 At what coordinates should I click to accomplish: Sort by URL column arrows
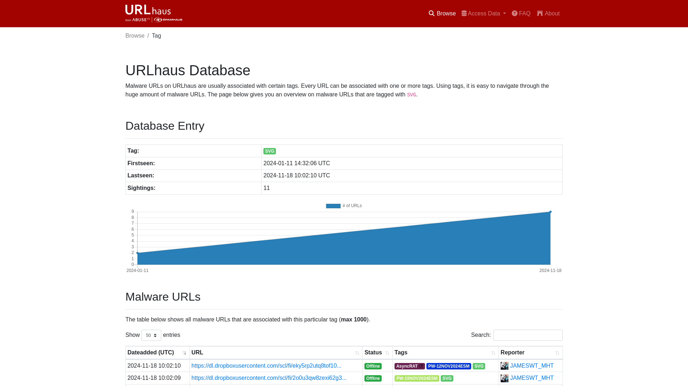[357, 353]
